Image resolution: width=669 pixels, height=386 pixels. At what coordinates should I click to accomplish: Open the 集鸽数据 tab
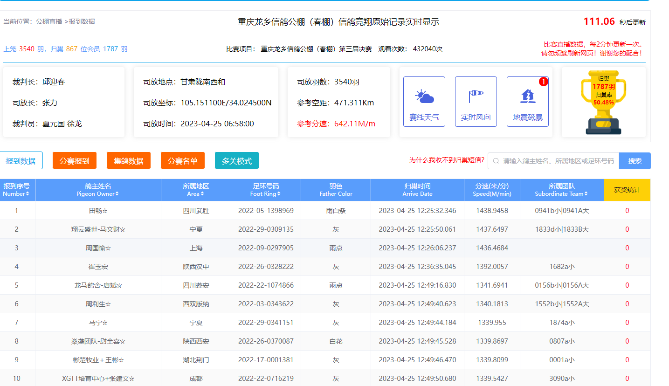pyautogui.click(x=128, y=161)
